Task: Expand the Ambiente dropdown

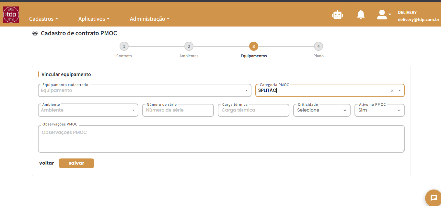Action: (88, 110)
